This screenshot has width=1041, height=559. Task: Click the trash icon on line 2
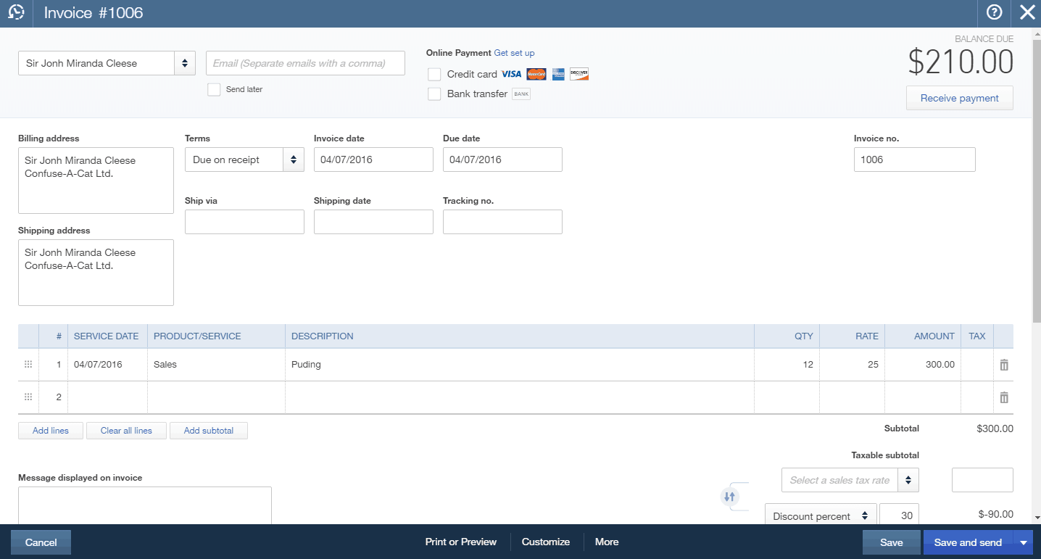(x=1003, y=397)
